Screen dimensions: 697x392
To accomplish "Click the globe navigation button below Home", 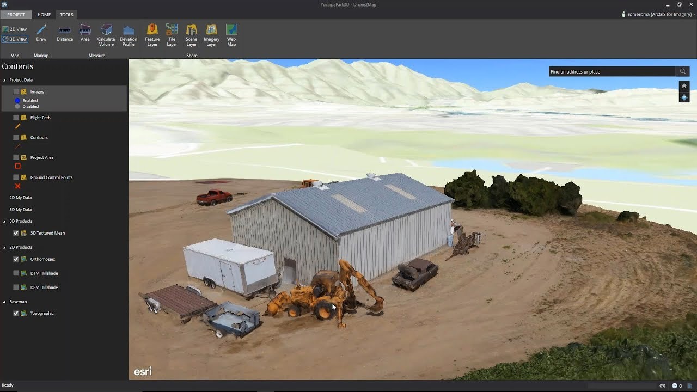I will point(684,97).
